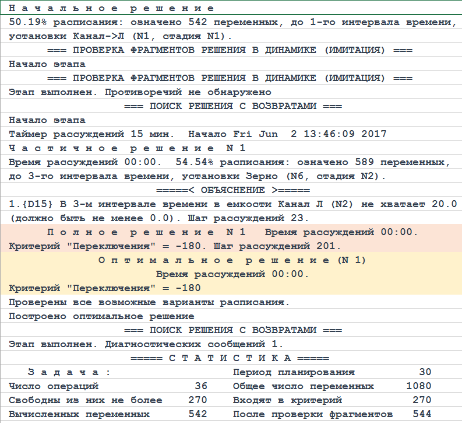Click the "Построено оптимальное решение" line

click(101, 316)
